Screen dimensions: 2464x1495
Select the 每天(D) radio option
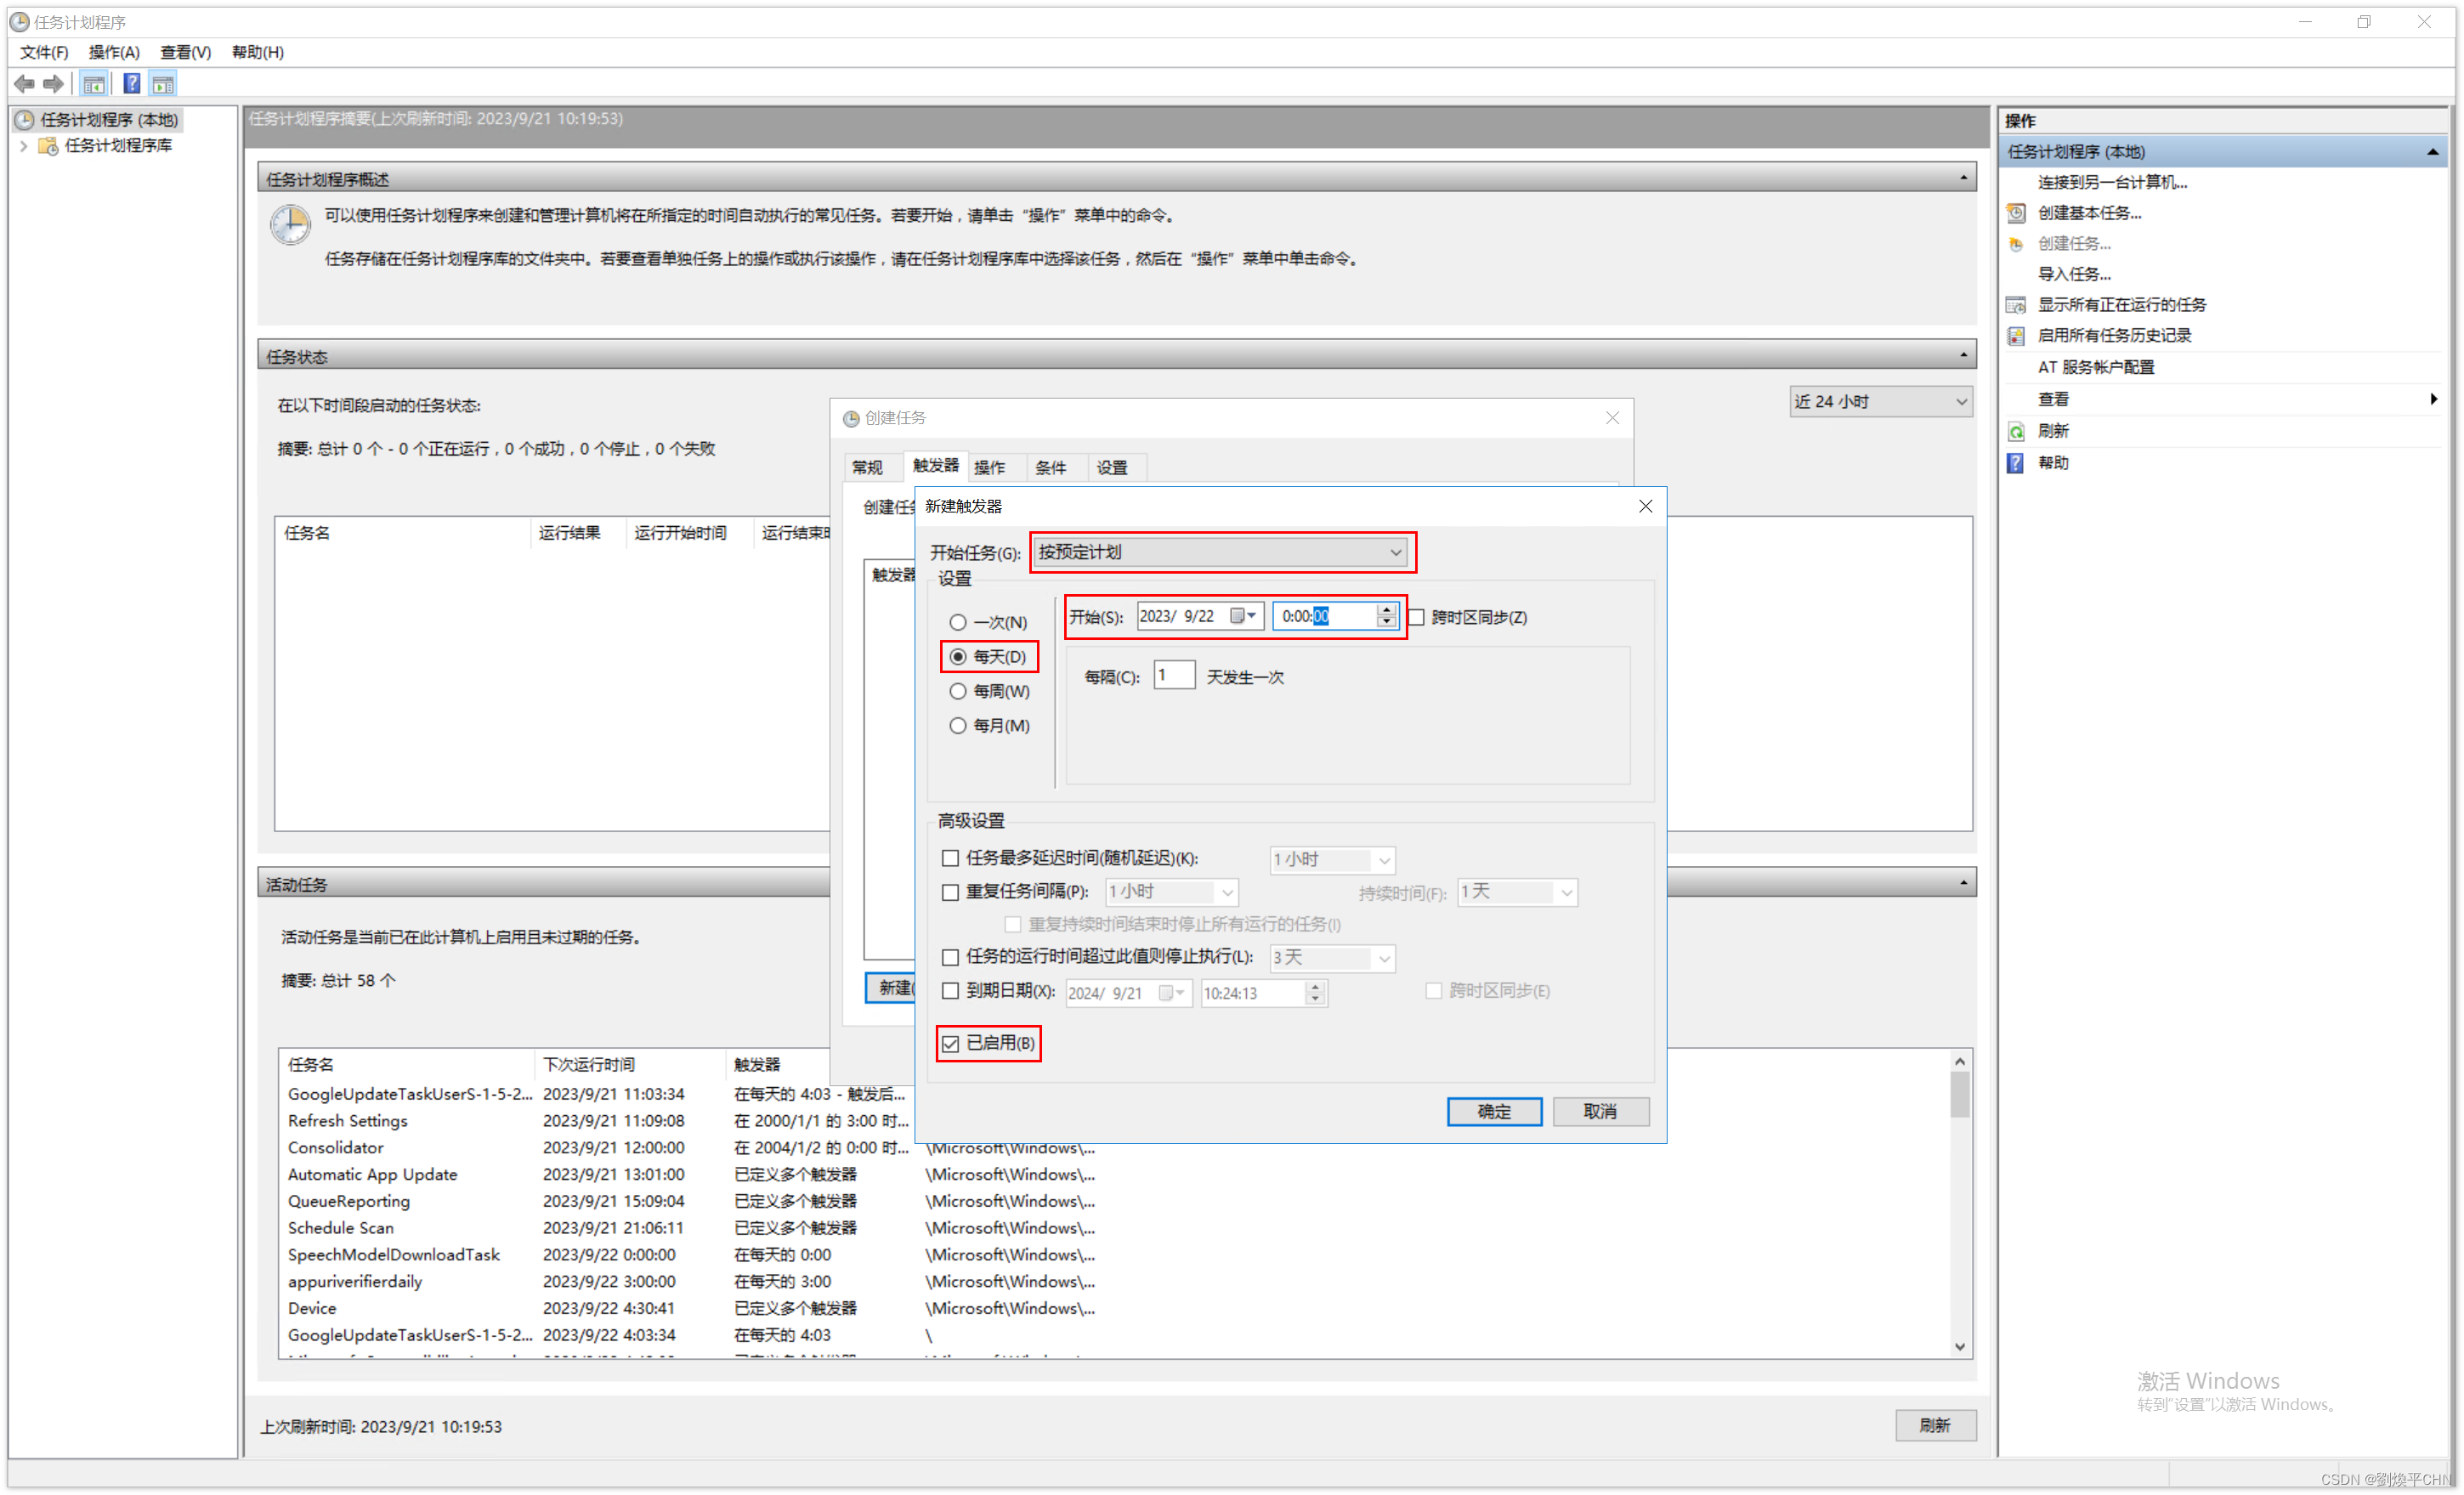tap(957, 657)
